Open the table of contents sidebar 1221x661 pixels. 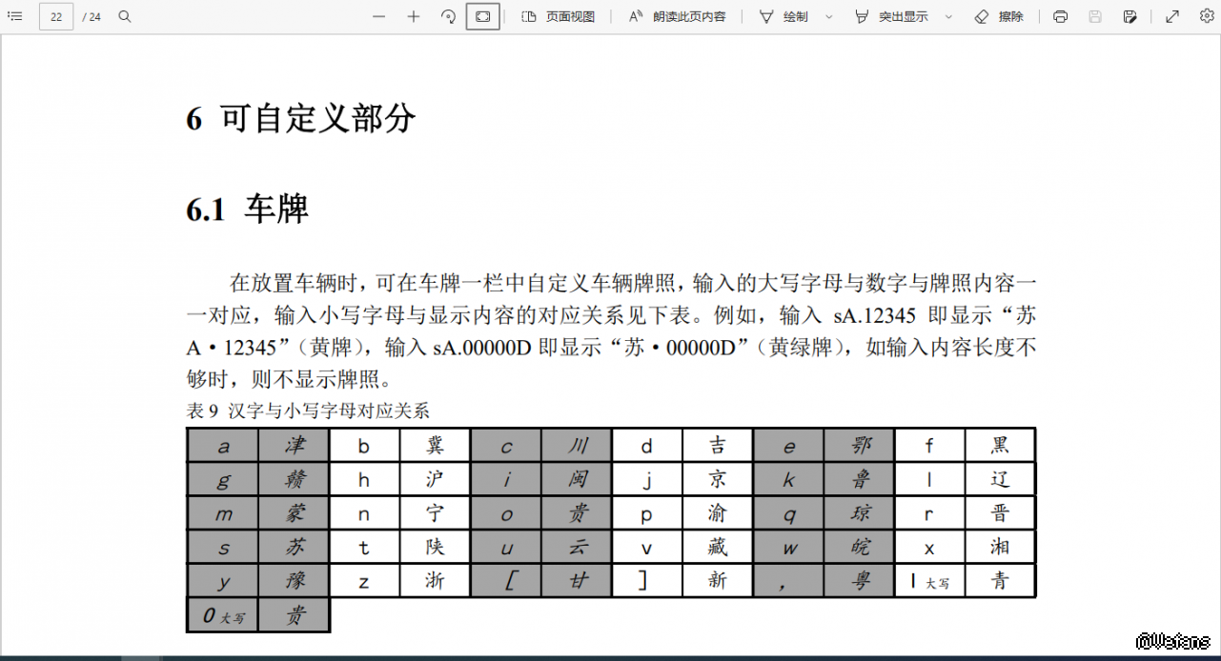[x=14, y=16]
